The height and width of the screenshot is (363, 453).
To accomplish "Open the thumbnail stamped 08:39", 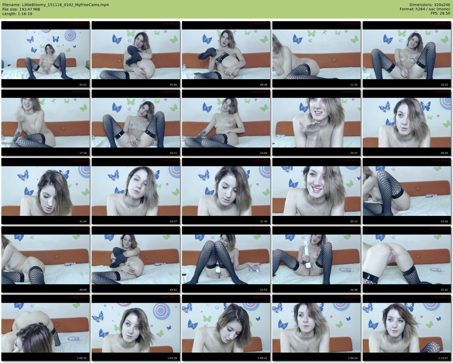I will point(226,54).
